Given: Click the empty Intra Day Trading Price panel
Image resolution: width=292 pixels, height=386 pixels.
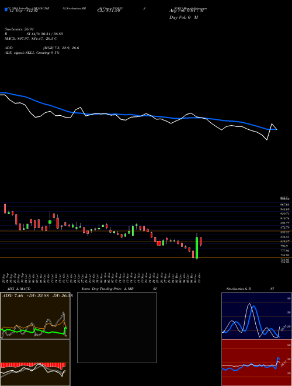Looking at the screenshot, I should (117, 328).
